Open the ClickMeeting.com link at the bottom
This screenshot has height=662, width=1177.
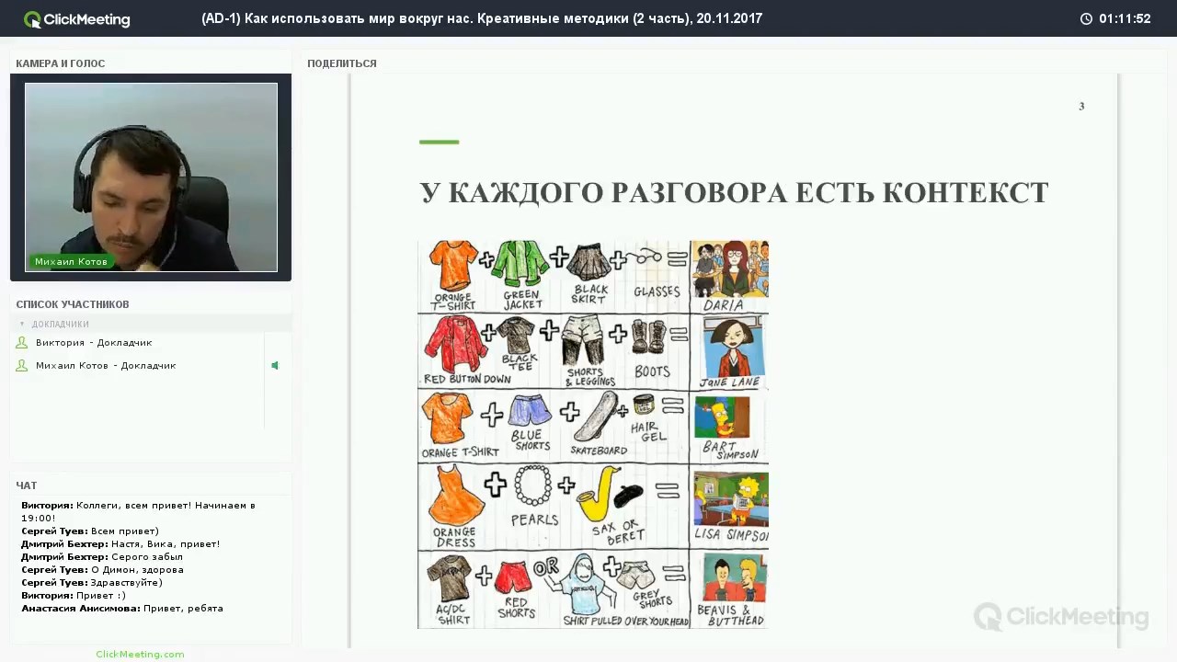pyautogui.click(x=140, y=655)
